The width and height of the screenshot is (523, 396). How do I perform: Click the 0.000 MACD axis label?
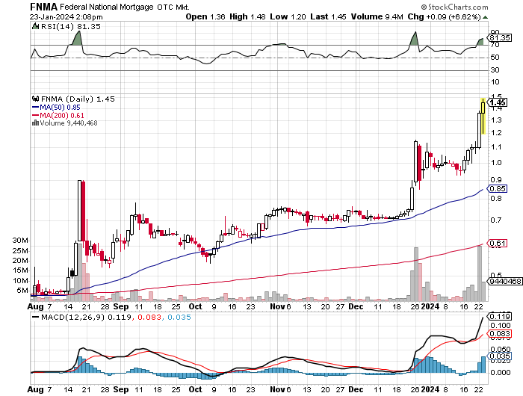(501, 372)
